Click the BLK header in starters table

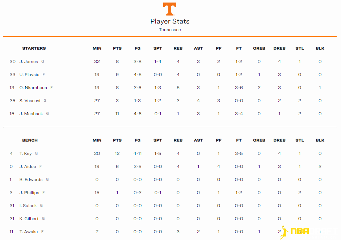[x=320, y=48]
